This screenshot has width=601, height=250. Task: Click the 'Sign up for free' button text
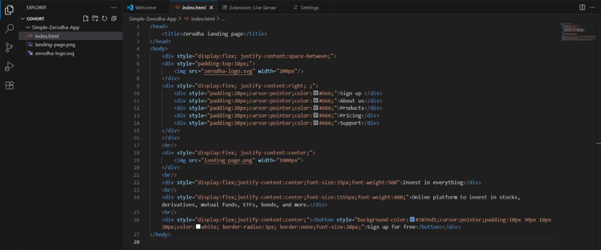pyautogui.click(x=391, y=227)
